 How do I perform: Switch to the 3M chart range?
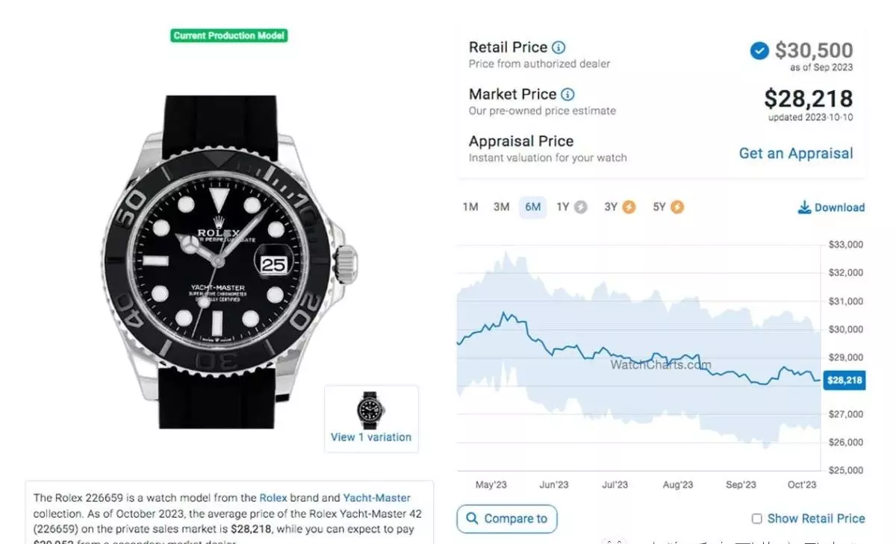[x=501, y=207]
